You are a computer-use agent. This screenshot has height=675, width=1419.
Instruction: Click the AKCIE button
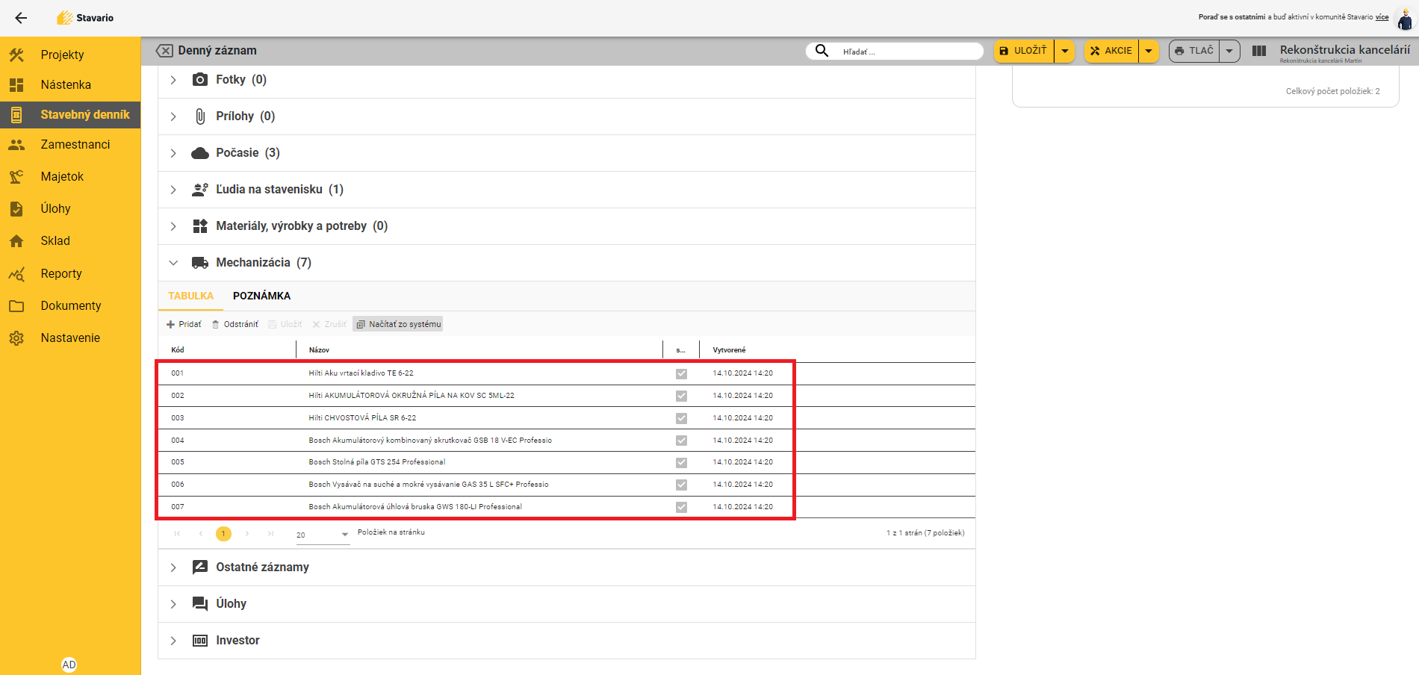[1111, 50]
